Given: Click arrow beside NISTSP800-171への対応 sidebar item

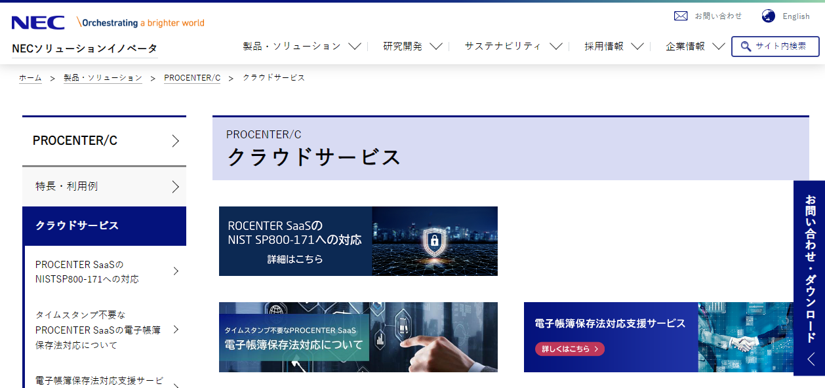Looking at the screenshot, I should tap(176, 271).
